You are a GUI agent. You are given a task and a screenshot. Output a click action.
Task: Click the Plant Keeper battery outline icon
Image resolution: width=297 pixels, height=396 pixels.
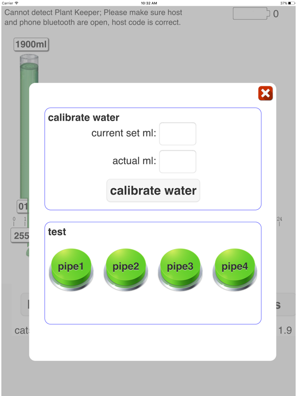[x=251, y=13]
